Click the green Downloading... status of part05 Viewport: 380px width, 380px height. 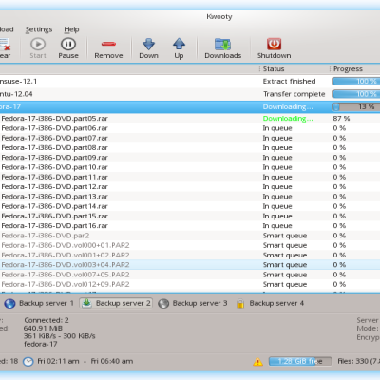[x=288, y=119]
